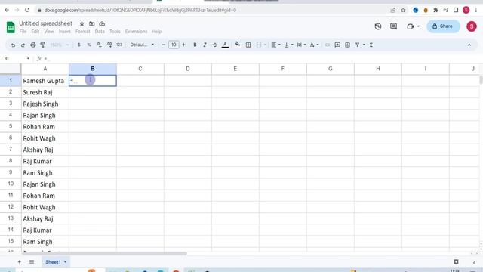Click the Insert comment icon
The height and width of the screenshot is (272, 483).
click(x=337, y=45)
